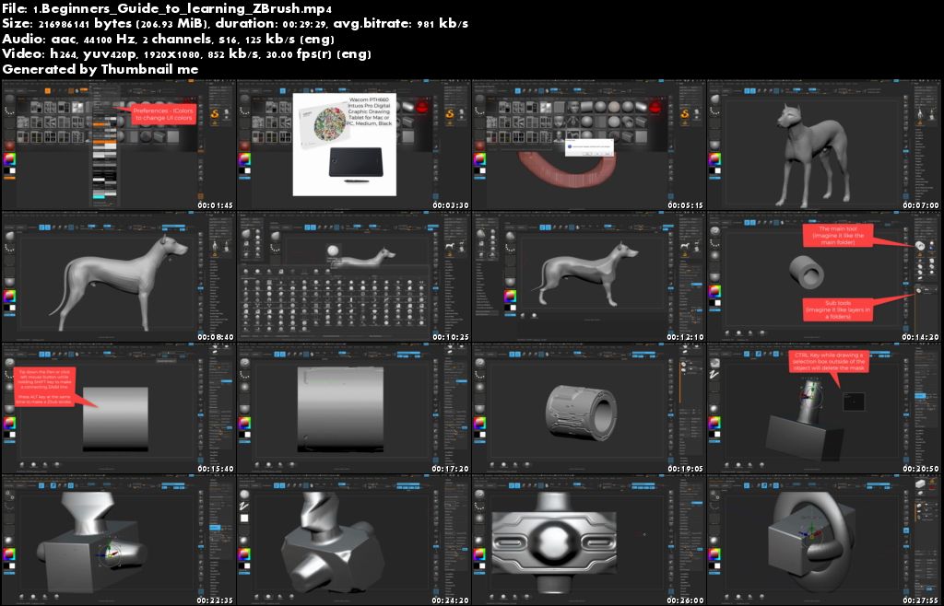The image size is (944, 606).
Task: Click the white stroke icon in 00:24:20 frame
Action: coord(244,506)
